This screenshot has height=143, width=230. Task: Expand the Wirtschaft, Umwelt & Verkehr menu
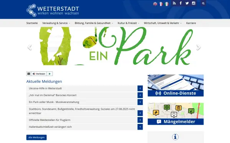[x=163, y=23]
